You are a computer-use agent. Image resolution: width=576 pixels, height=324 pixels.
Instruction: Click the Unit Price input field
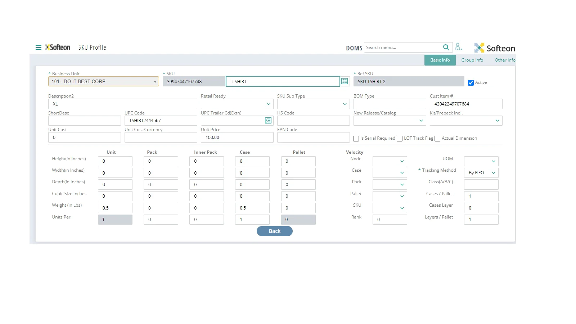click(x=237, y=138)
